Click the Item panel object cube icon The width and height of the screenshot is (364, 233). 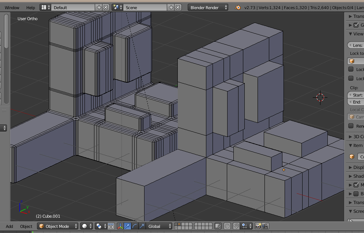tap(352, 157)
